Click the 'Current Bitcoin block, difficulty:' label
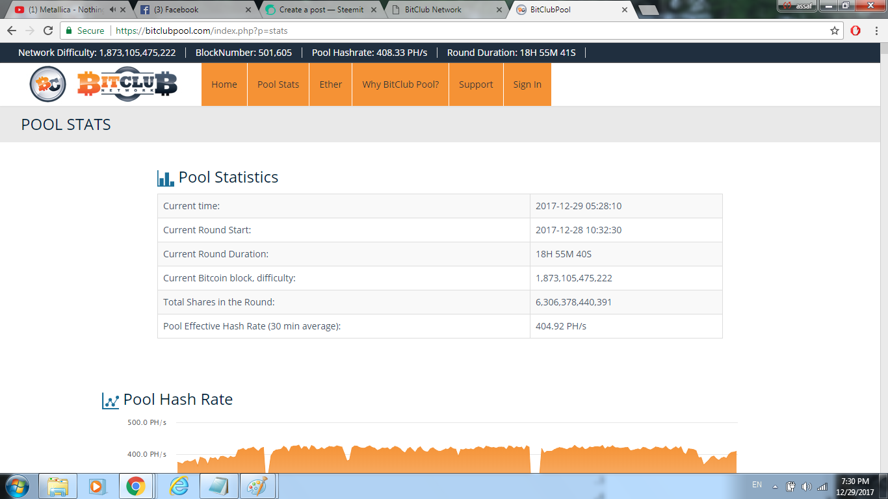 pos(229,278)
